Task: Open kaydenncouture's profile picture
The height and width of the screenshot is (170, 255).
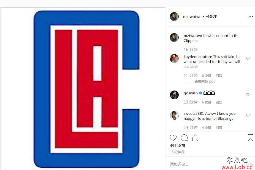Action: (174, 58)
